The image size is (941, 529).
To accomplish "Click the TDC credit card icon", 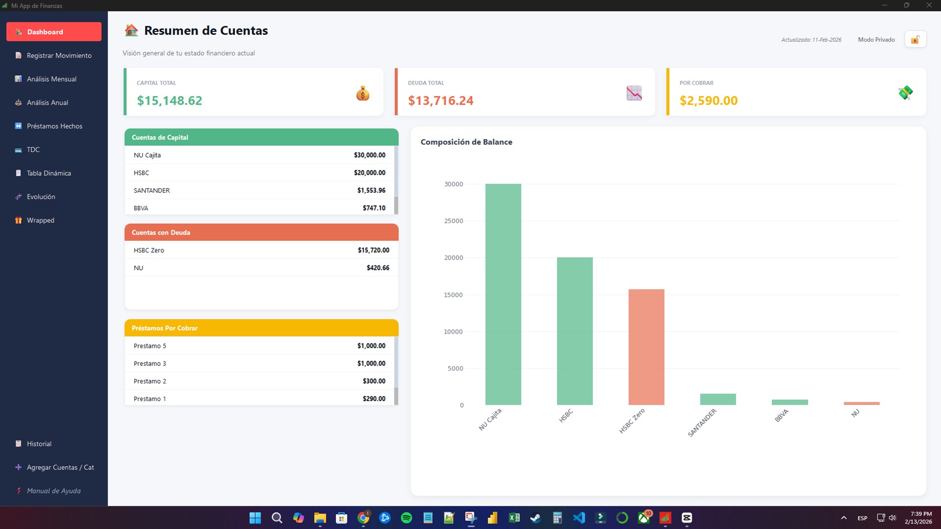I will click(x=18, y=150).
